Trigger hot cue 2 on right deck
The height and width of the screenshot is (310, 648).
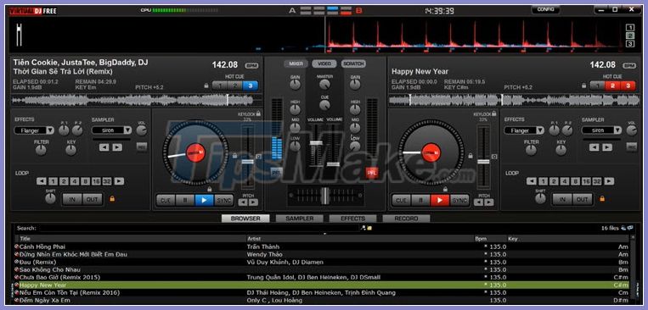[x=613, y=86]
